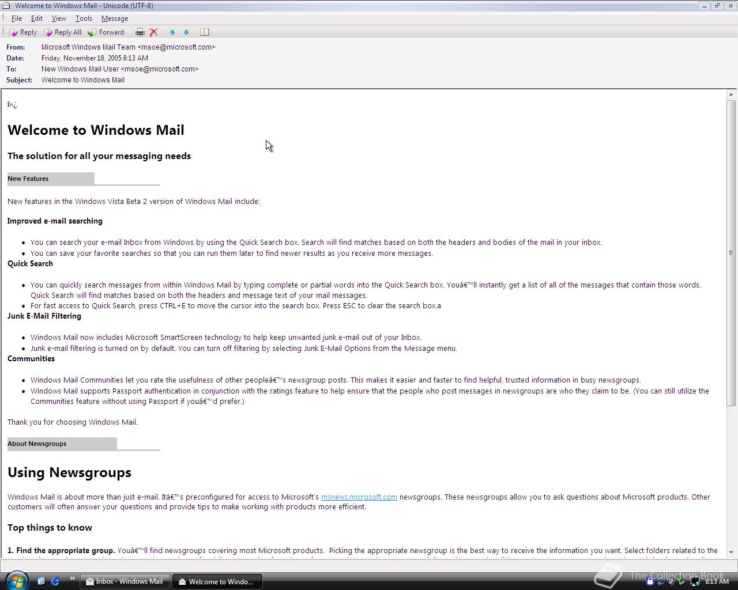Open the address book icon in toolbar
Image resolution: width=738 pixels, height=590 pixels.
[x=204, y=32]
